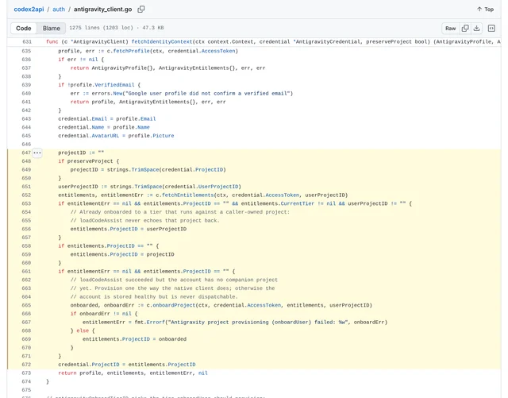Select line number 635
This screenshot has height=398, width=508.
26,51
